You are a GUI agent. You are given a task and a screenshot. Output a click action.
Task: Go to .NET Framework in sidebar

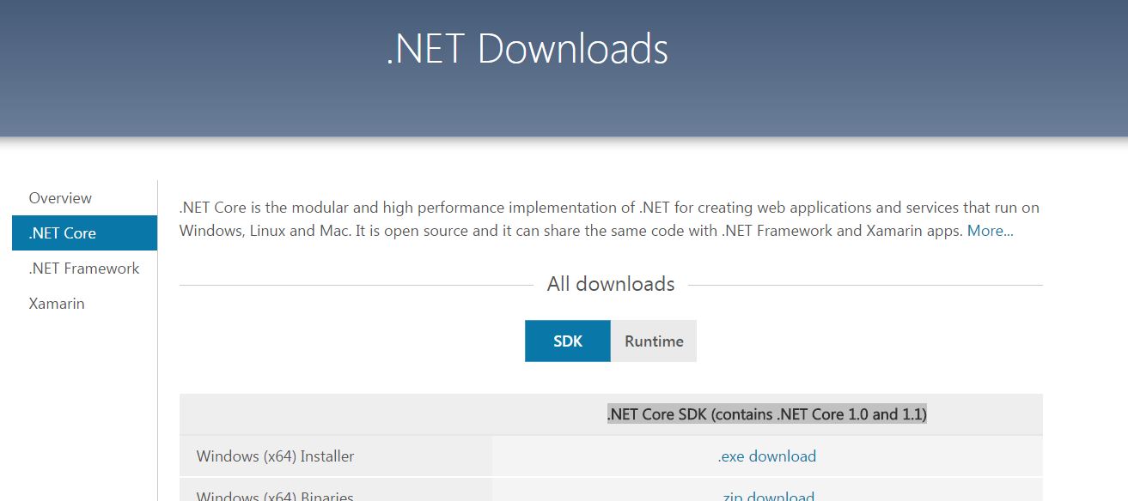coord(84,269)
